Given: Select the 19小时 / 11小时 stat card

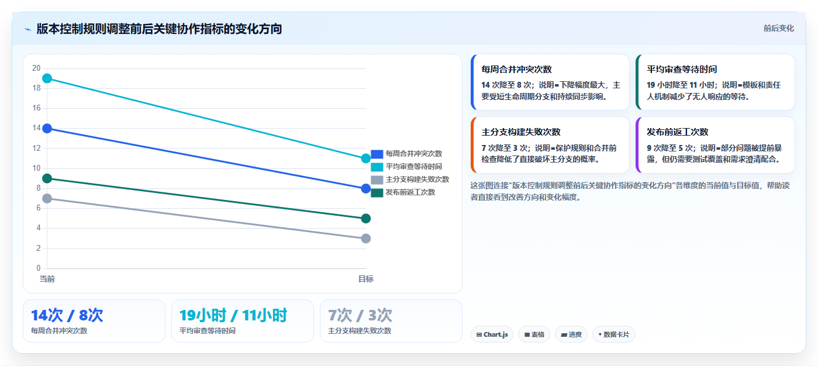Looking at the screenshot, I should click(243, 321).
